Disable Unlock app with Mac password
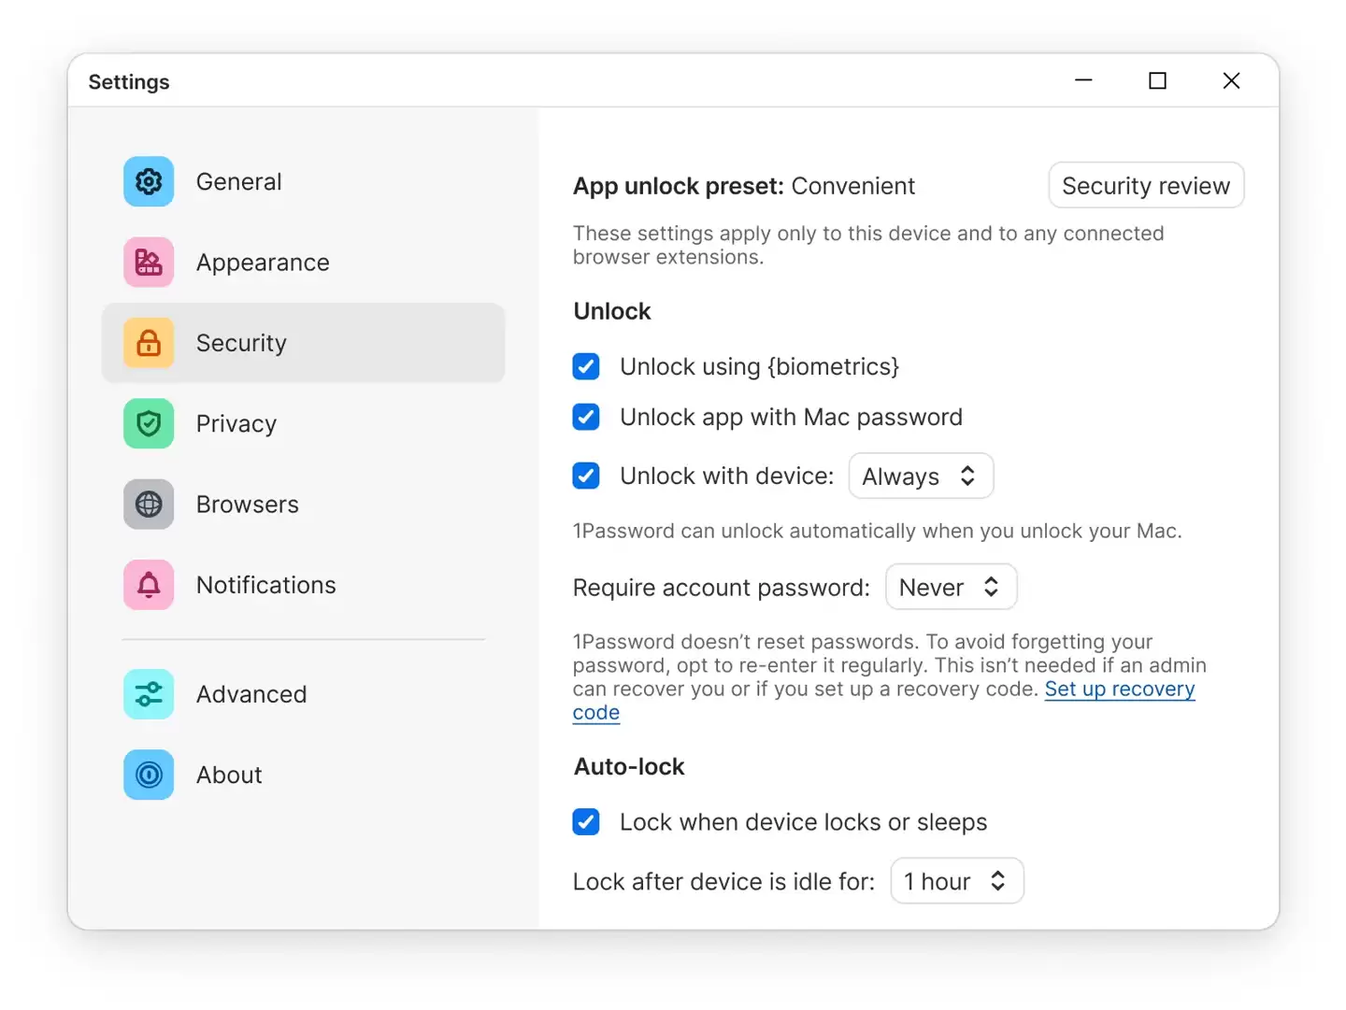Screen dimensions: 1346x1010 click(x=586, y=417)
